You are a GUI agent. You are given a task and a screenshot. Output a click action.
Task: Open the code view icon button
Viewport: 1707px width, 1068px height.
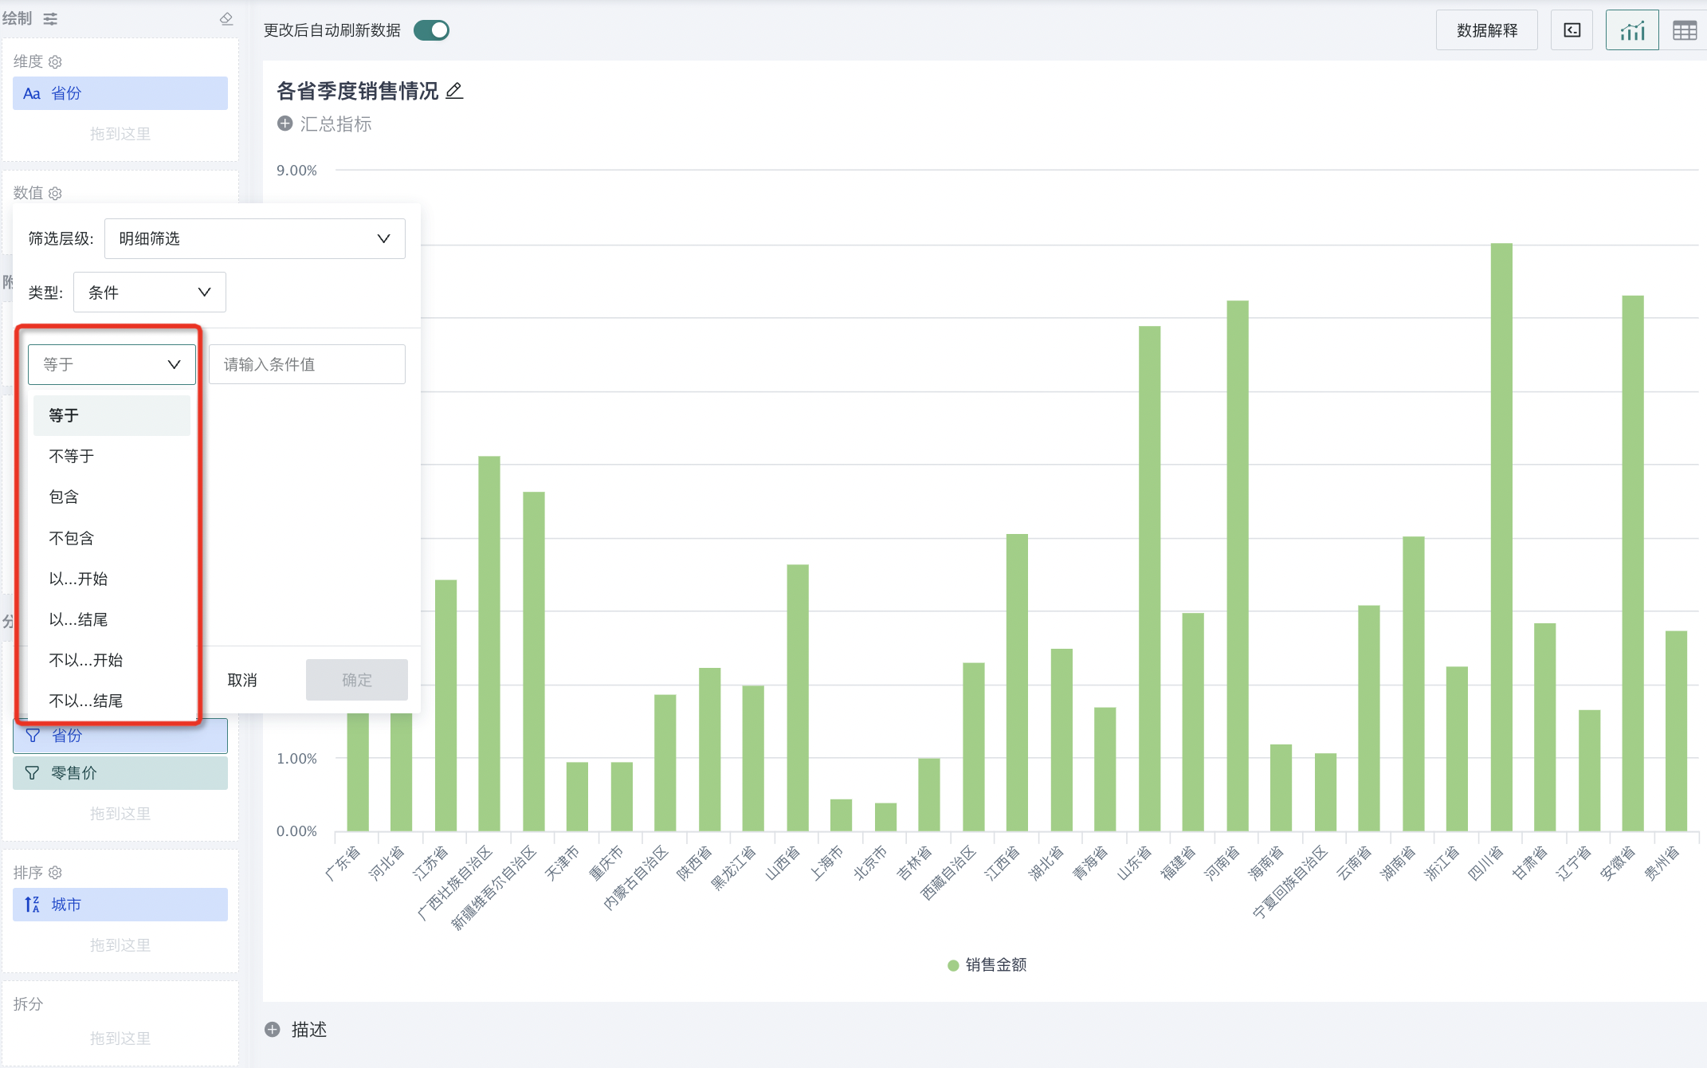click(x=1572, y=31)
